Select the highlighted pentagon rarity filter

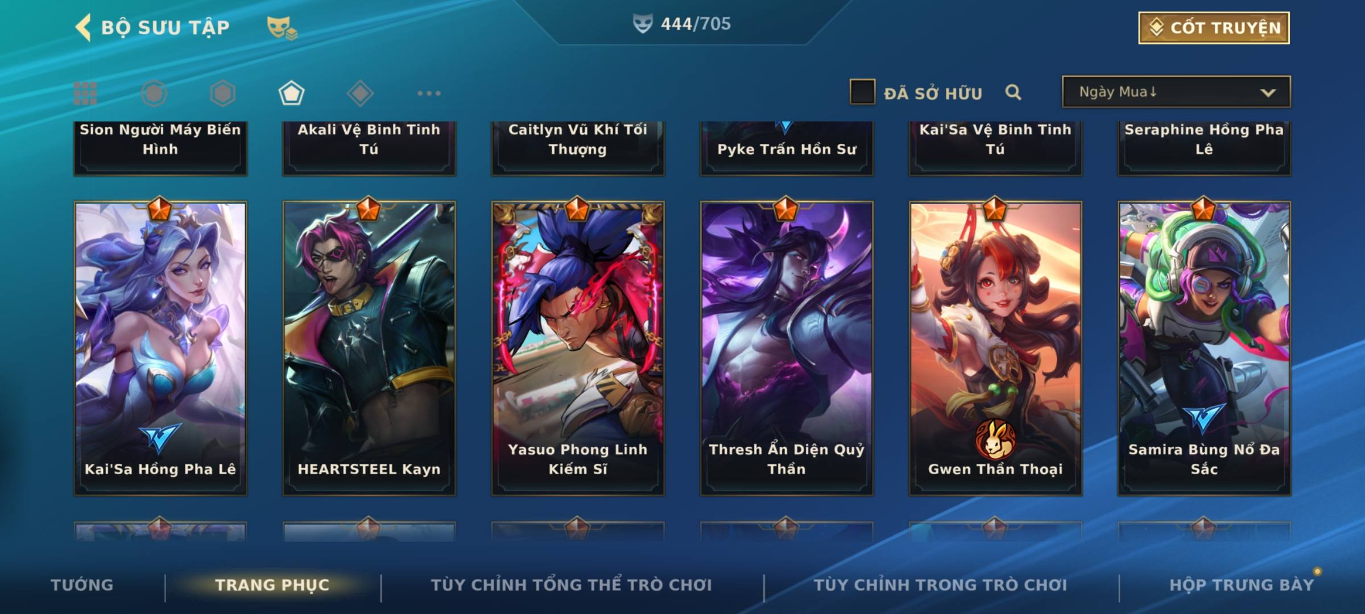[291, 93]
